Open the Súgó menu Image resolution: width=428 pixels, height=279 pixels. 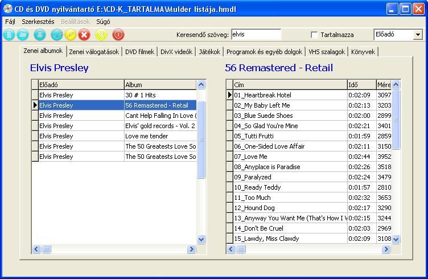click(103, 22)
